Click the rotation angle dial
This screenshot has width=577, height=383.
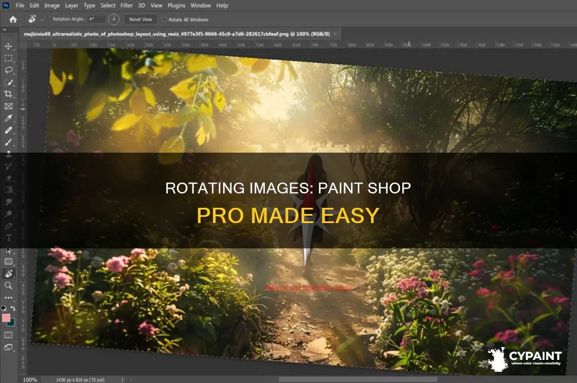pyautogui.click(x=114, y=19)
